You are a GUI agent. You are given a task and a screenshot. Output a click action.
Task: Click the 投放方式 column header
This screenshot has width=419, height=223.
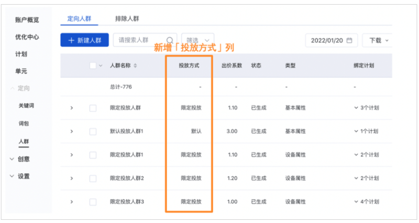click(x=189, y=66)
